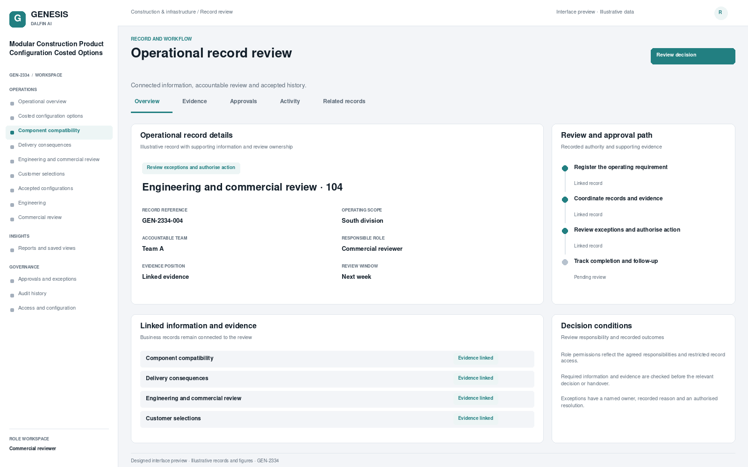This screenshot has width=748, height=467.
Task: Click the Record review breadcrumb
Action: tap(216, 12)
